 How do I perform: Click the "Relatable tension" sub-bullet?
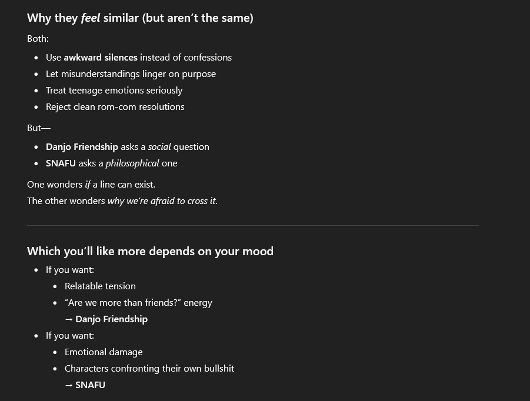(100, 286)
